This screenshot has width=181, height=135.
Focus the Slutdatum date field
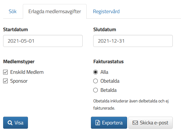133,41
